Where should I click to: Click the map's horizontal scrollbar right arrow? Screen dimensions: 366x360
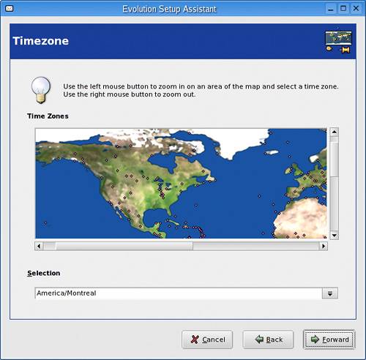pyautogui.click(x=324, y=246)
